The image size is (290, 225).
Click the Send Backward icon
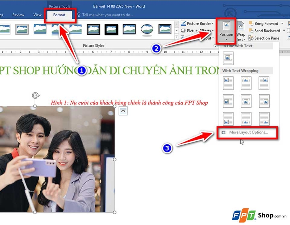point(252,31)
